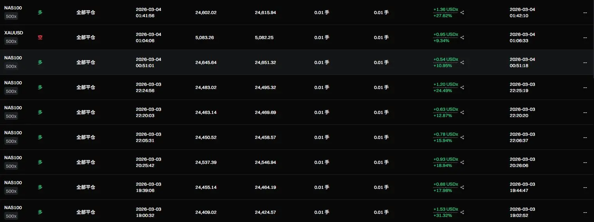Click the underlined +1.36 USDx profit value
The image size is (594, 222).
(x=445, y=9)
